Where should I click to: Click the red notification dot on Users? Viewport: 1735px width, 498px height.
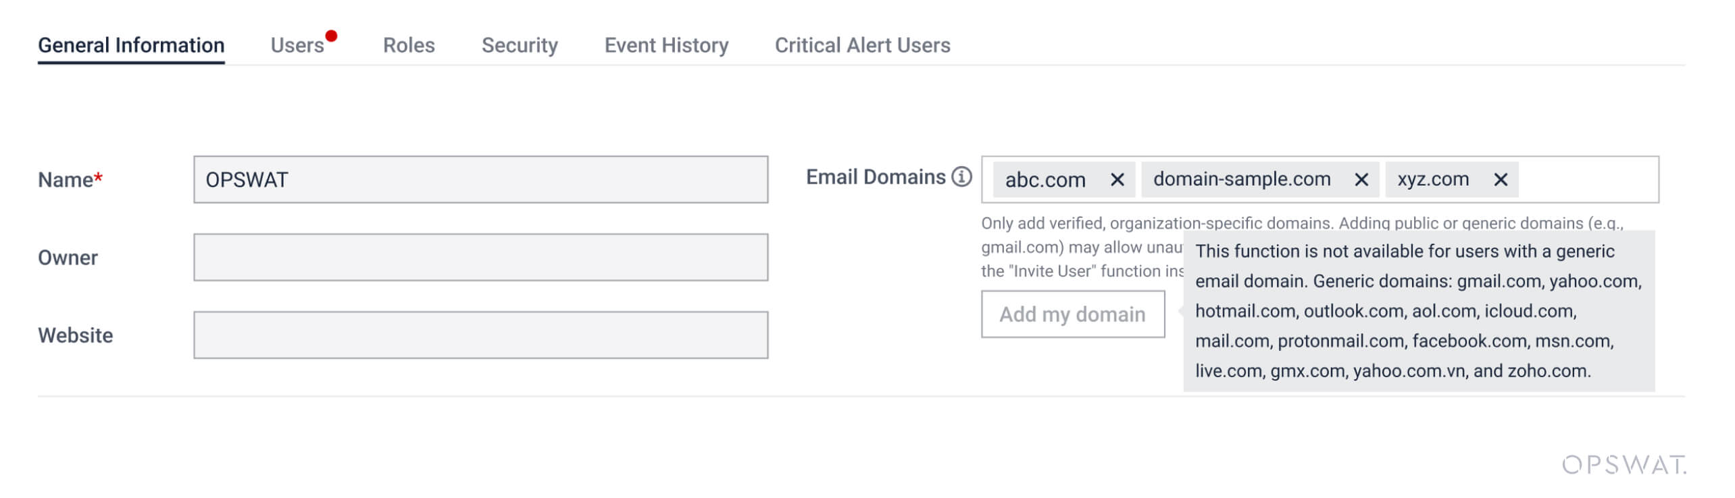click(331, 36)
